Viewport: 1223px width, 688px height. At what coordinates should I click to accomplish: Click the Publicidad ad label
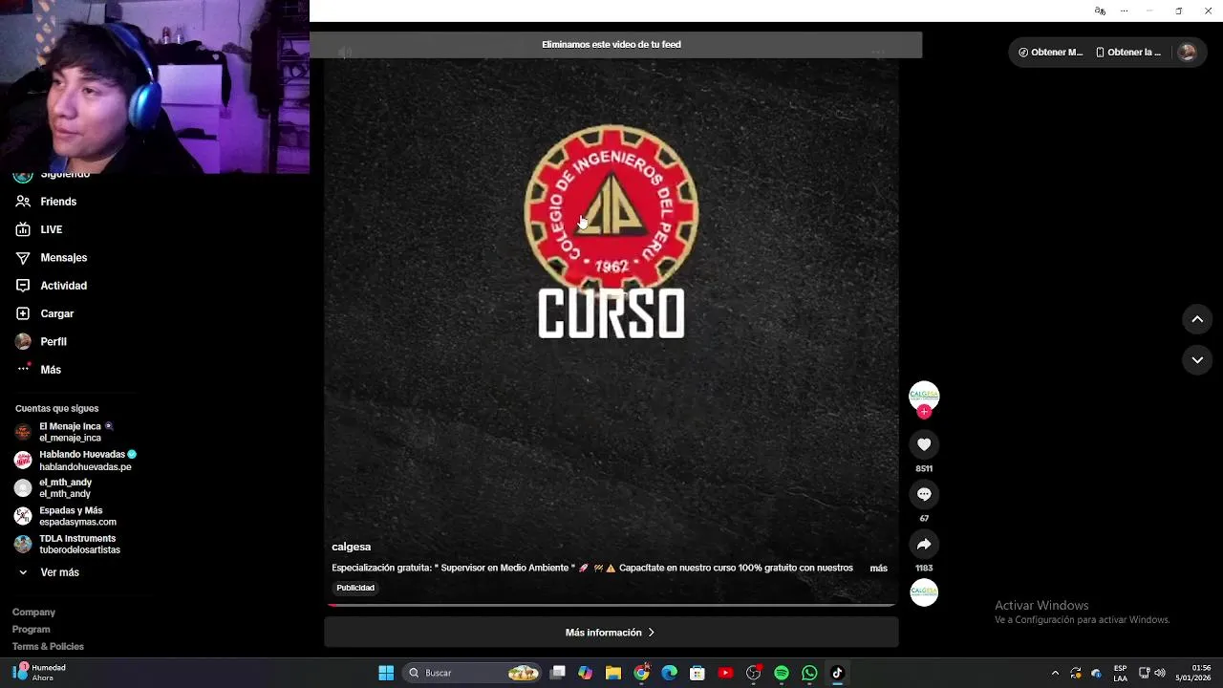355,588
